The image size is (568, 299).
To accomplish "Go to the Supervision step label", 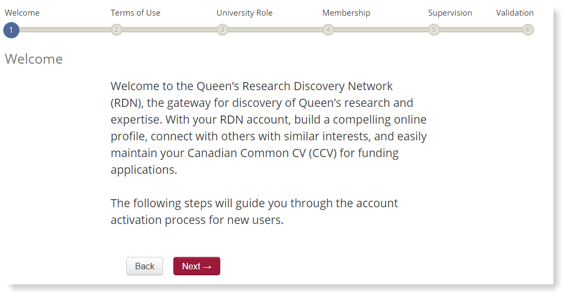I will (450, 13).
